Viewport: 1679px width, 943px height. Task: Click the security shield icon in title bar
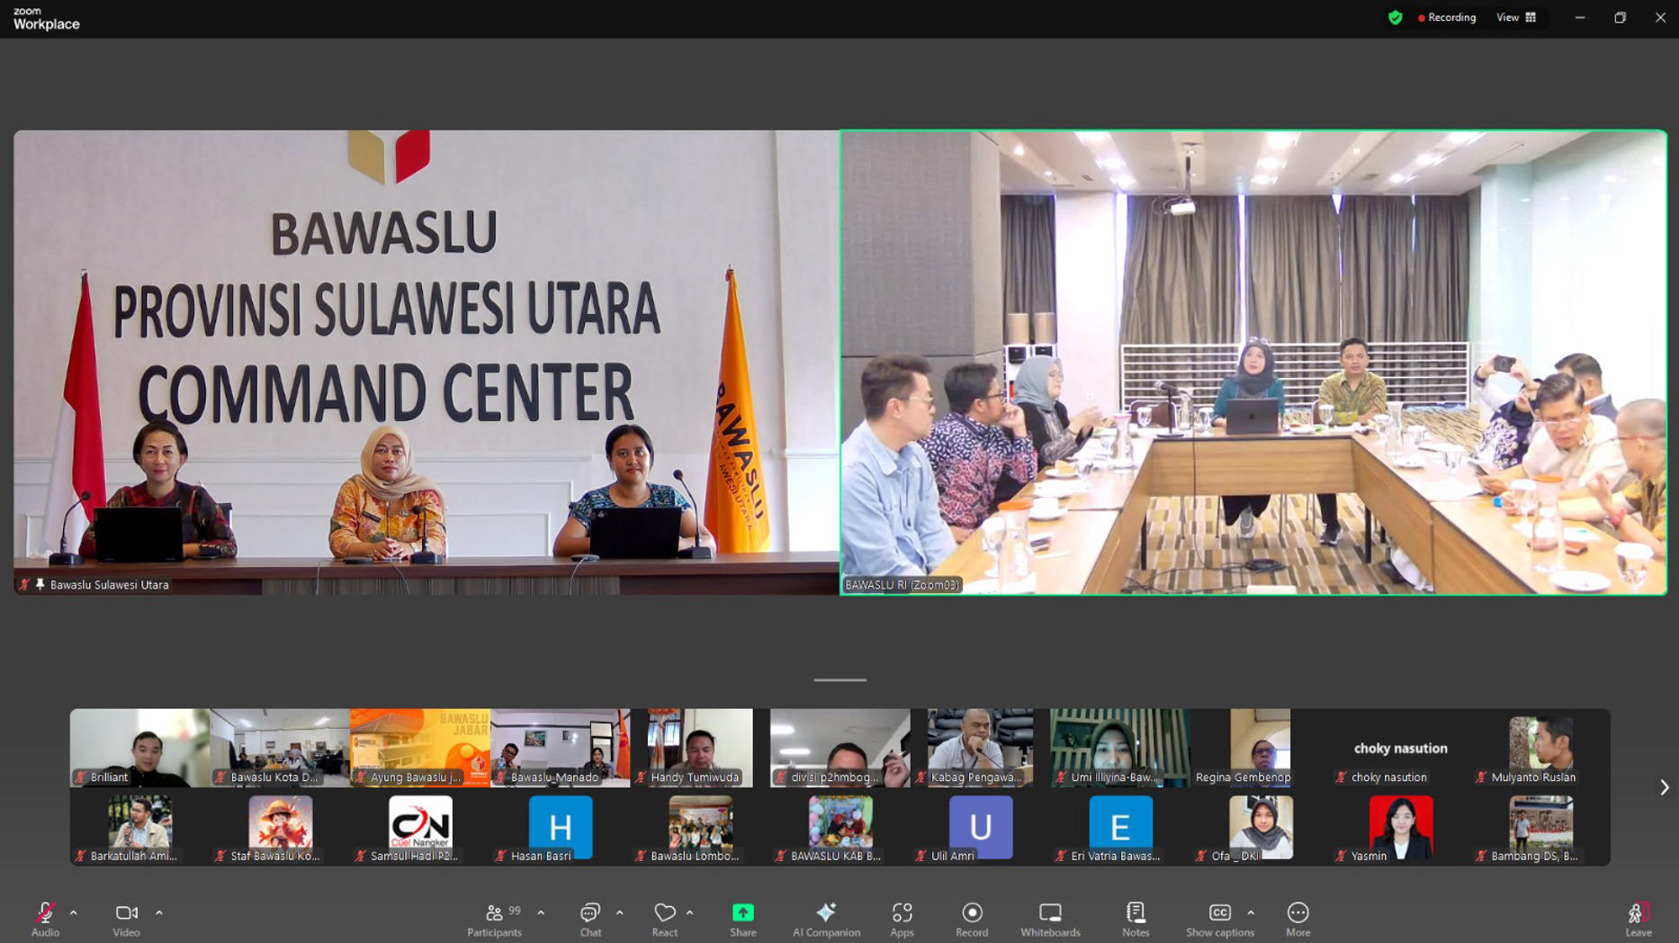coord(1396,17)
